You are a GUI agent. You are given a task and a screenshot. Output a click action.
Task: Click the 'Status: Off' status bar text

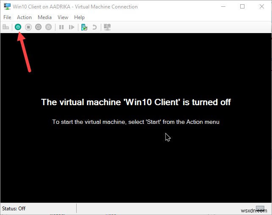[14, 208]
